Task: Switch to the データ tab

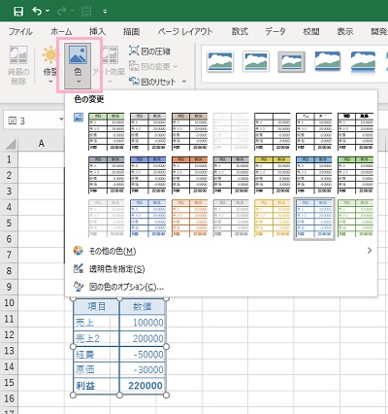Action: pos(275,31)
